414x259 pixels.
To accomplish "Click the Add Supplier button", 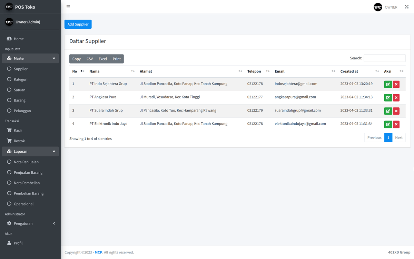I will (78, 24).
